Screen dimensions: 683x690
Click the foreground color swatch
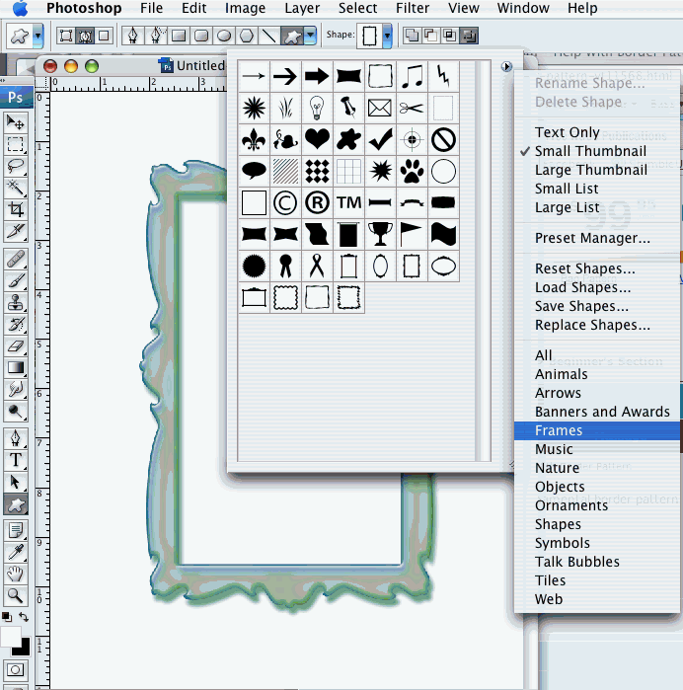point(10,635)
